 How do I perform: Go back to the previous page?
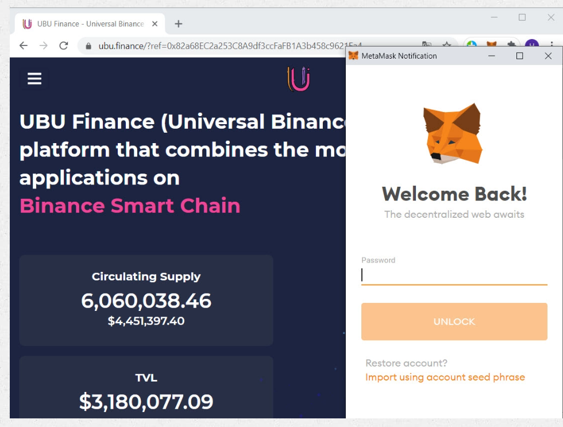pos(24,45)
